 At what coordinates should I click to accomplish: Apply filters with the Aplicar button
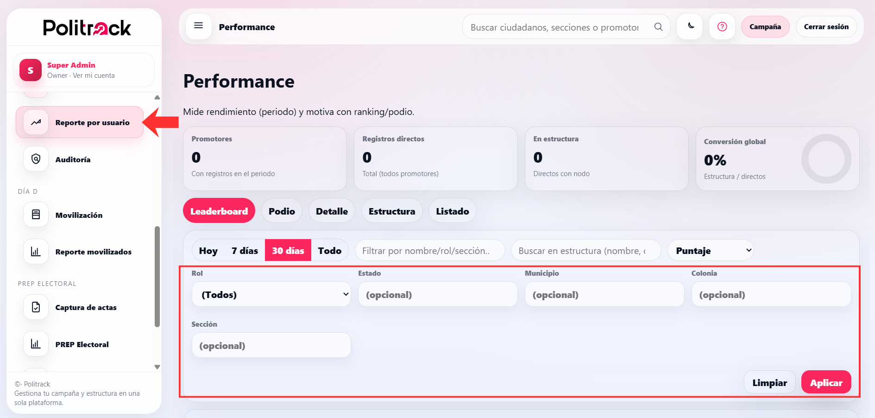click(826, 382)
